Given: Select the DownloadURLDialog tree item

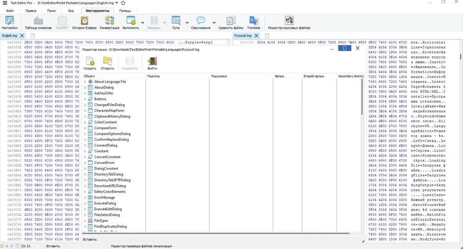Looking at the screenshot, I should click(110, 186).
